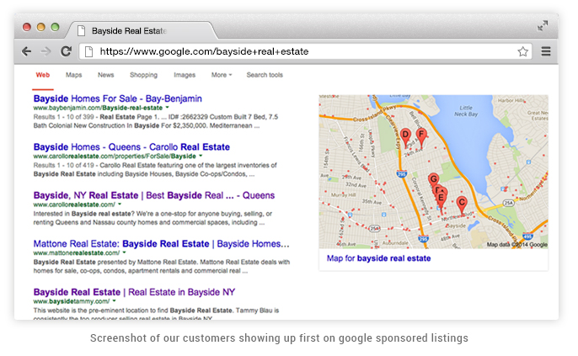The image size is (578, 356).
Task: Click the 25A route shield on map
Action: pos(509,203)
